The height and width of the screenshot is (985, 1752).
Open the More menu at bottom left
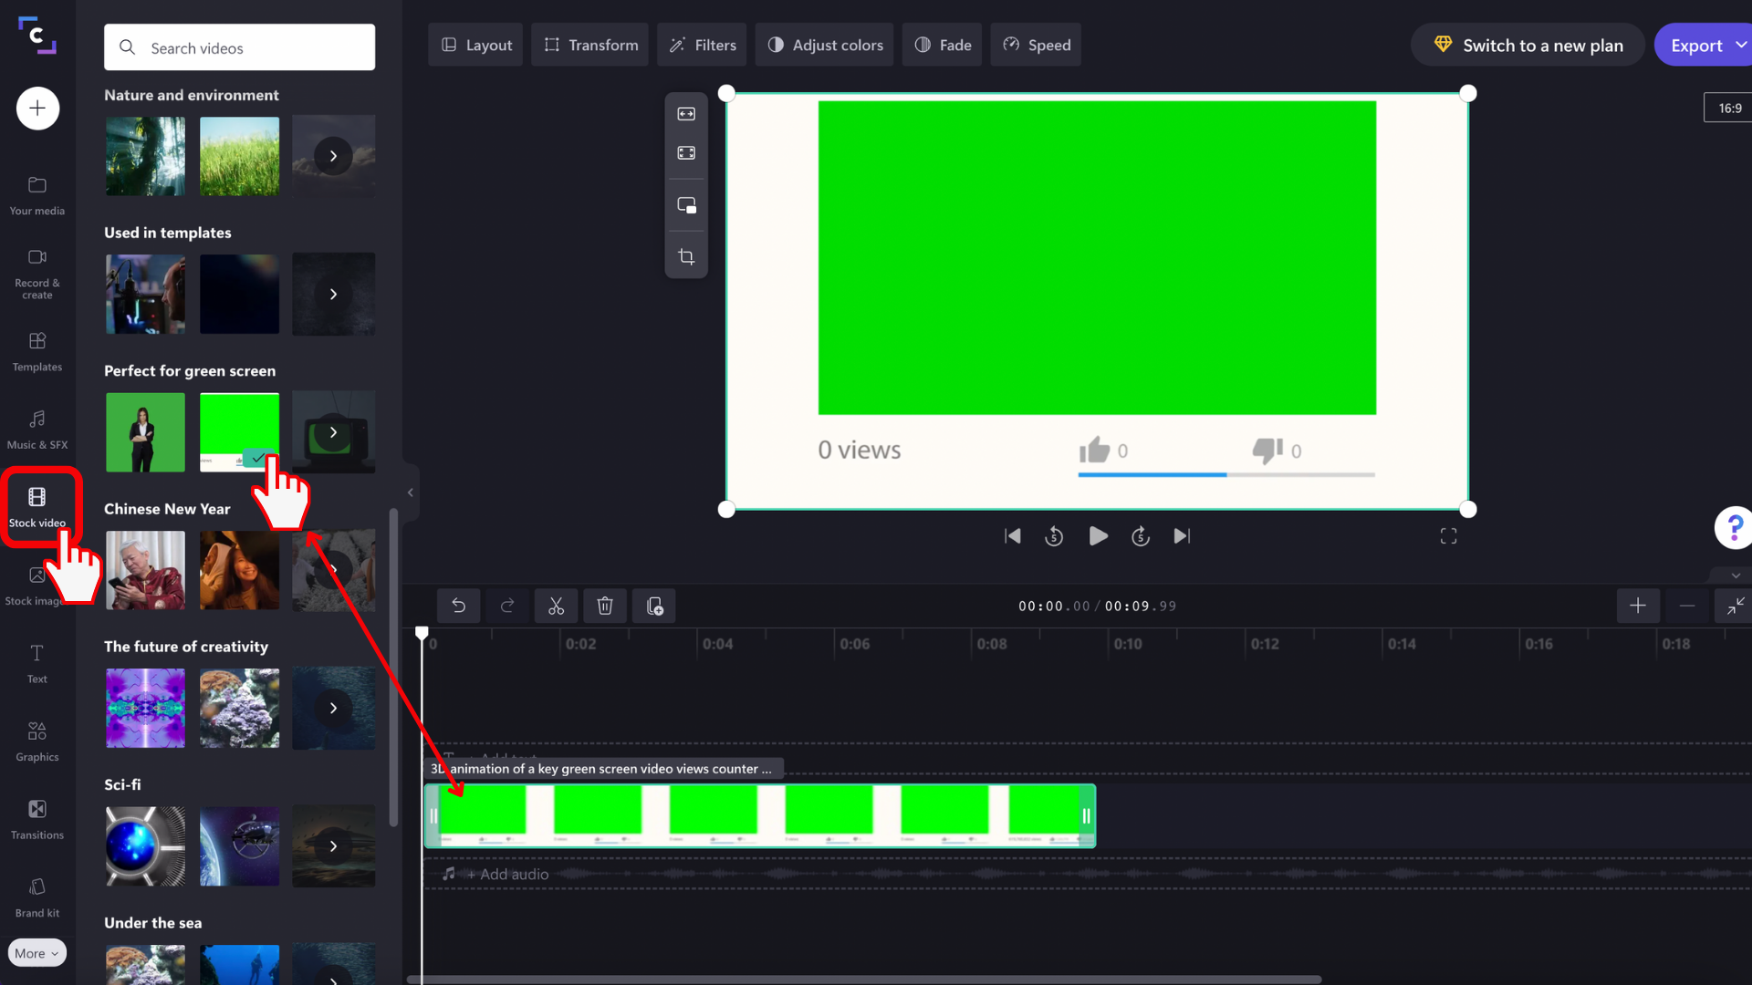pyautogui.click(x=36, y=952)
